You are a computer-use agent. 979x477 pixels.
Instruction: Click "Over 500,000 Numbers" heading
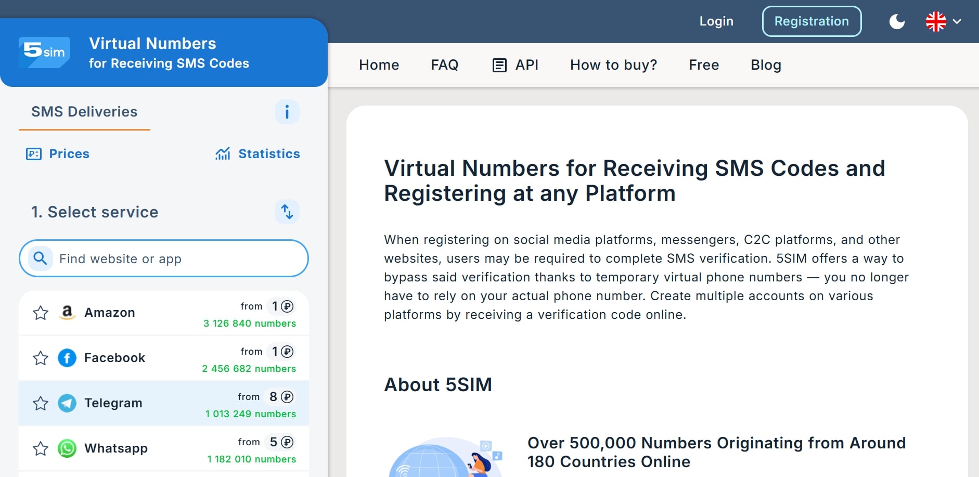(x=717, y=453)
